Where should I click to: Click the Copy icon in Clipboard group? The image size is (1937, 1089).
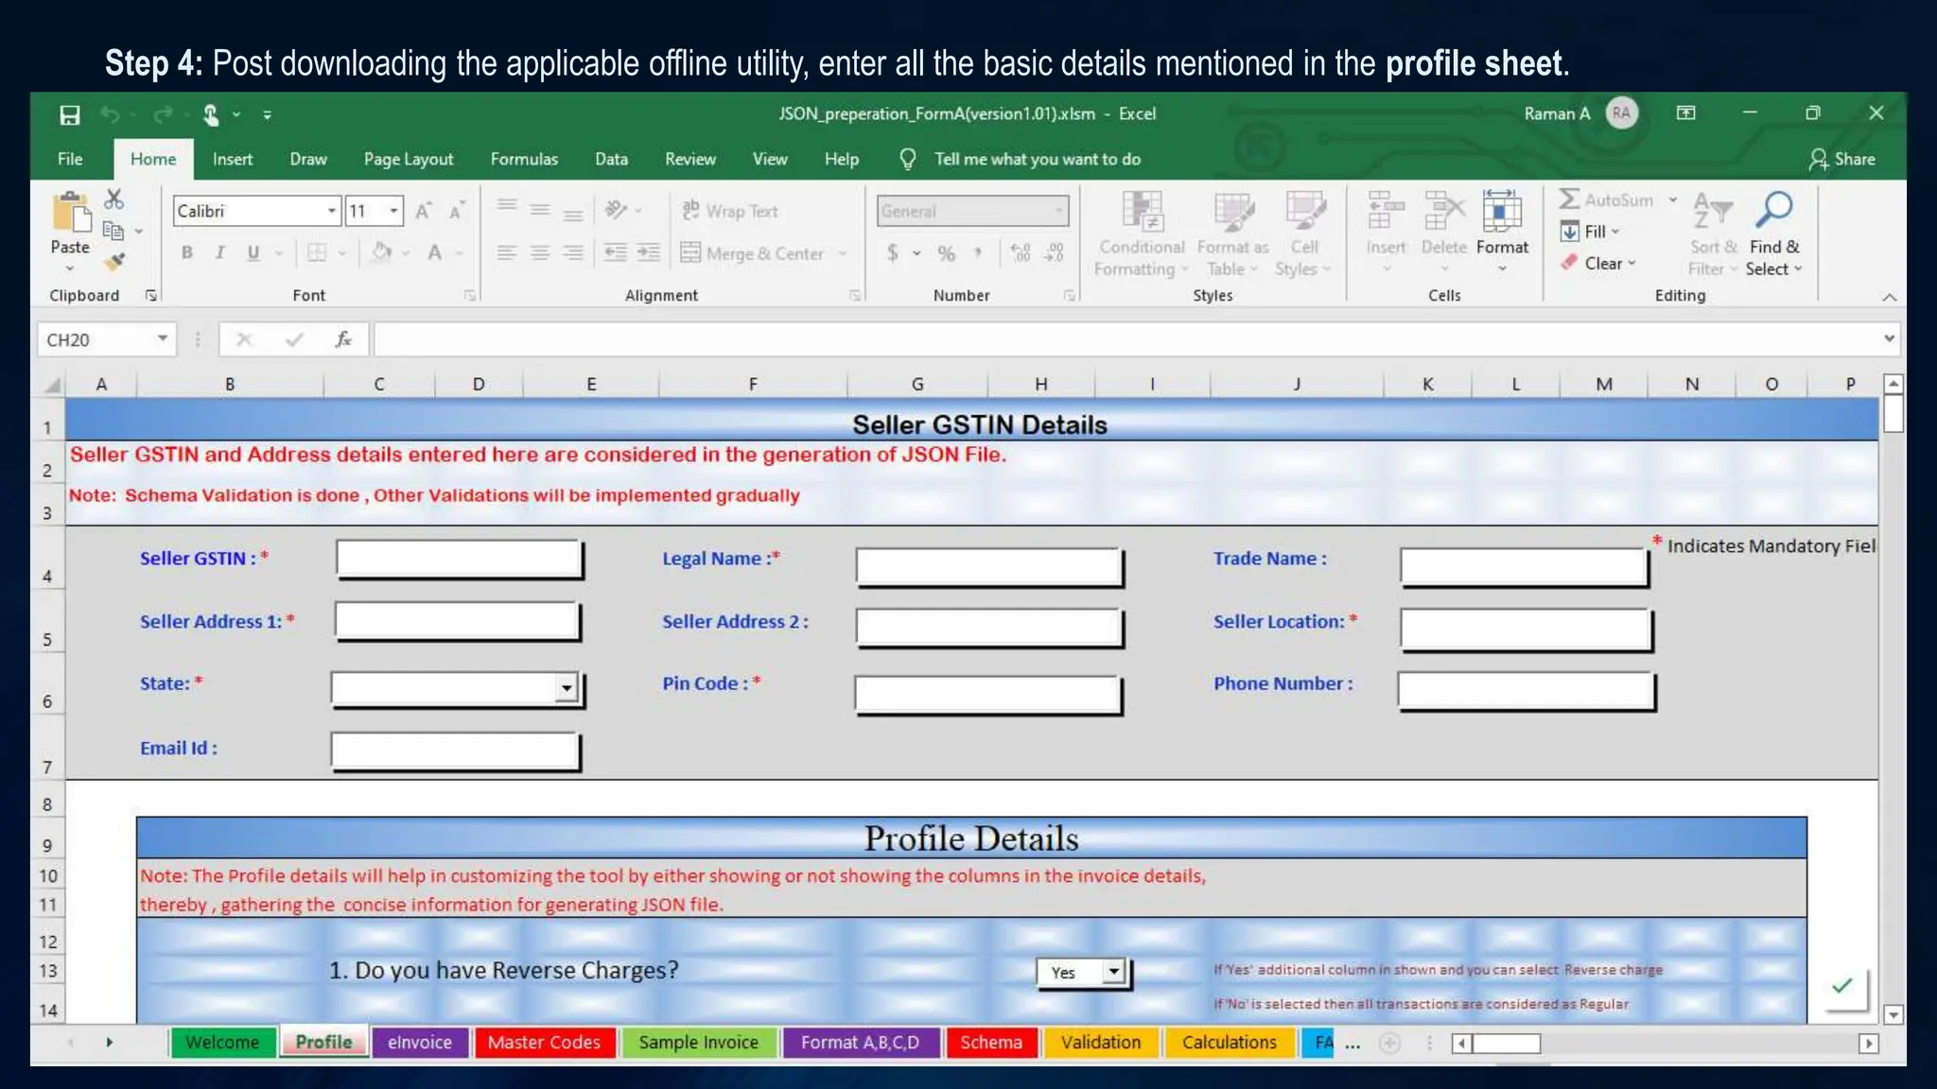coord(113,231)
